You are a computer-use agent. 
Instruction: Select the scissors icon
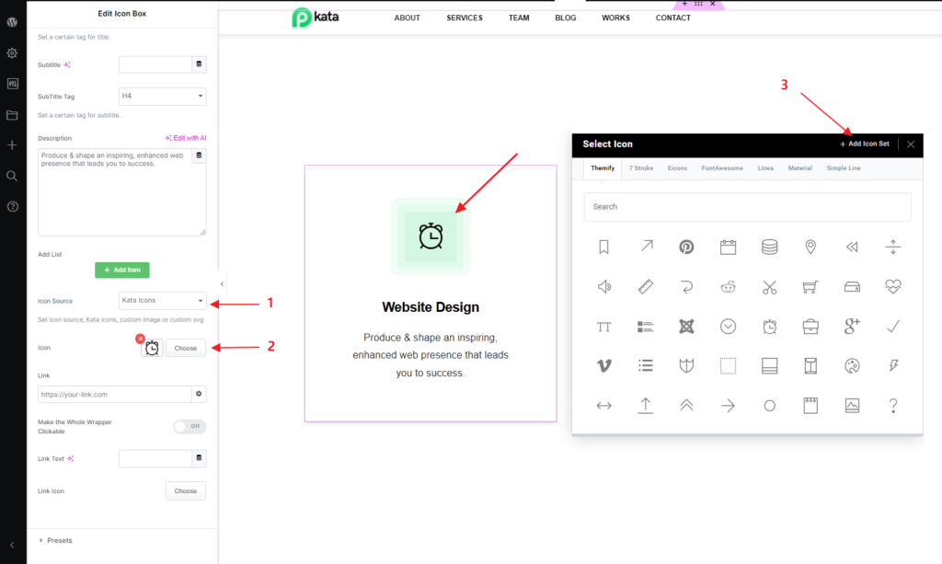point(769,286)
